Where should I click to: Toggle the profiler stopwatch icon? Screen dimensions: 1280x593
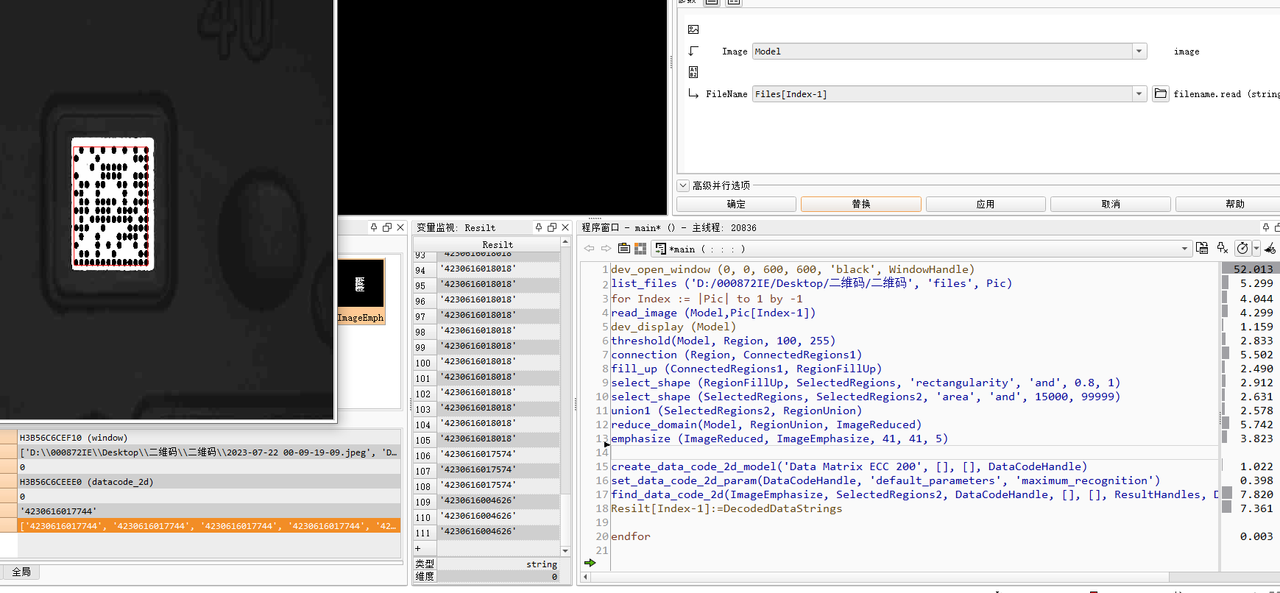1242,248
